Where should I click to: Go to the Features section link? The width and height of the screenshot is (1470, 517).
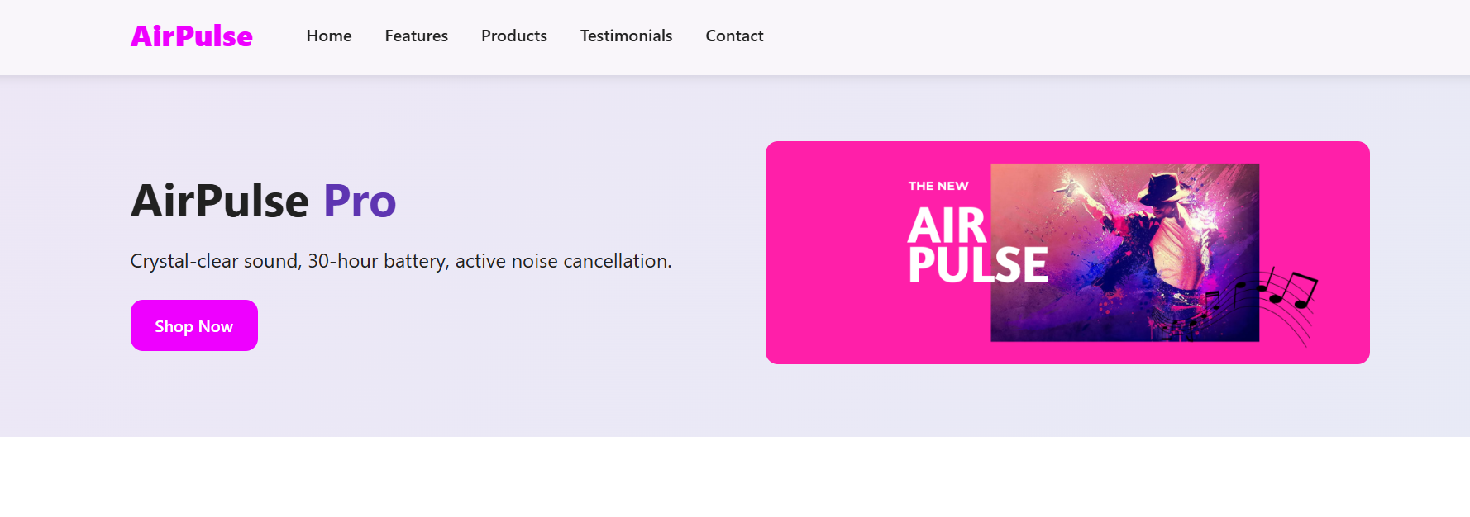(x=417, y=36)
